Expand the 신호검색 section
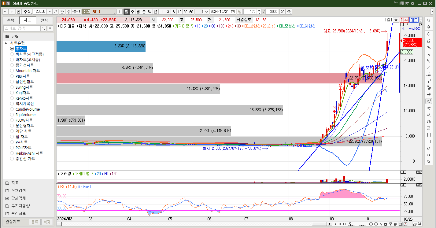 coord(7,191)
